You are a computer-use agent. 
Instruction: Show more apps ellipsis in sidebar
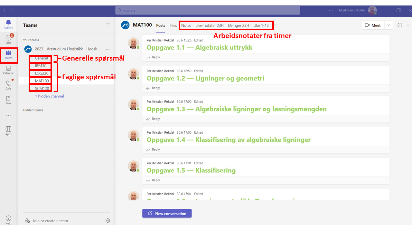point(8,116)
